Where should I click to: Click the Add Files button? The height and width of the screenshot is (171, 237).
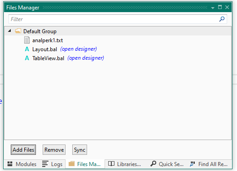coord(23,150)
